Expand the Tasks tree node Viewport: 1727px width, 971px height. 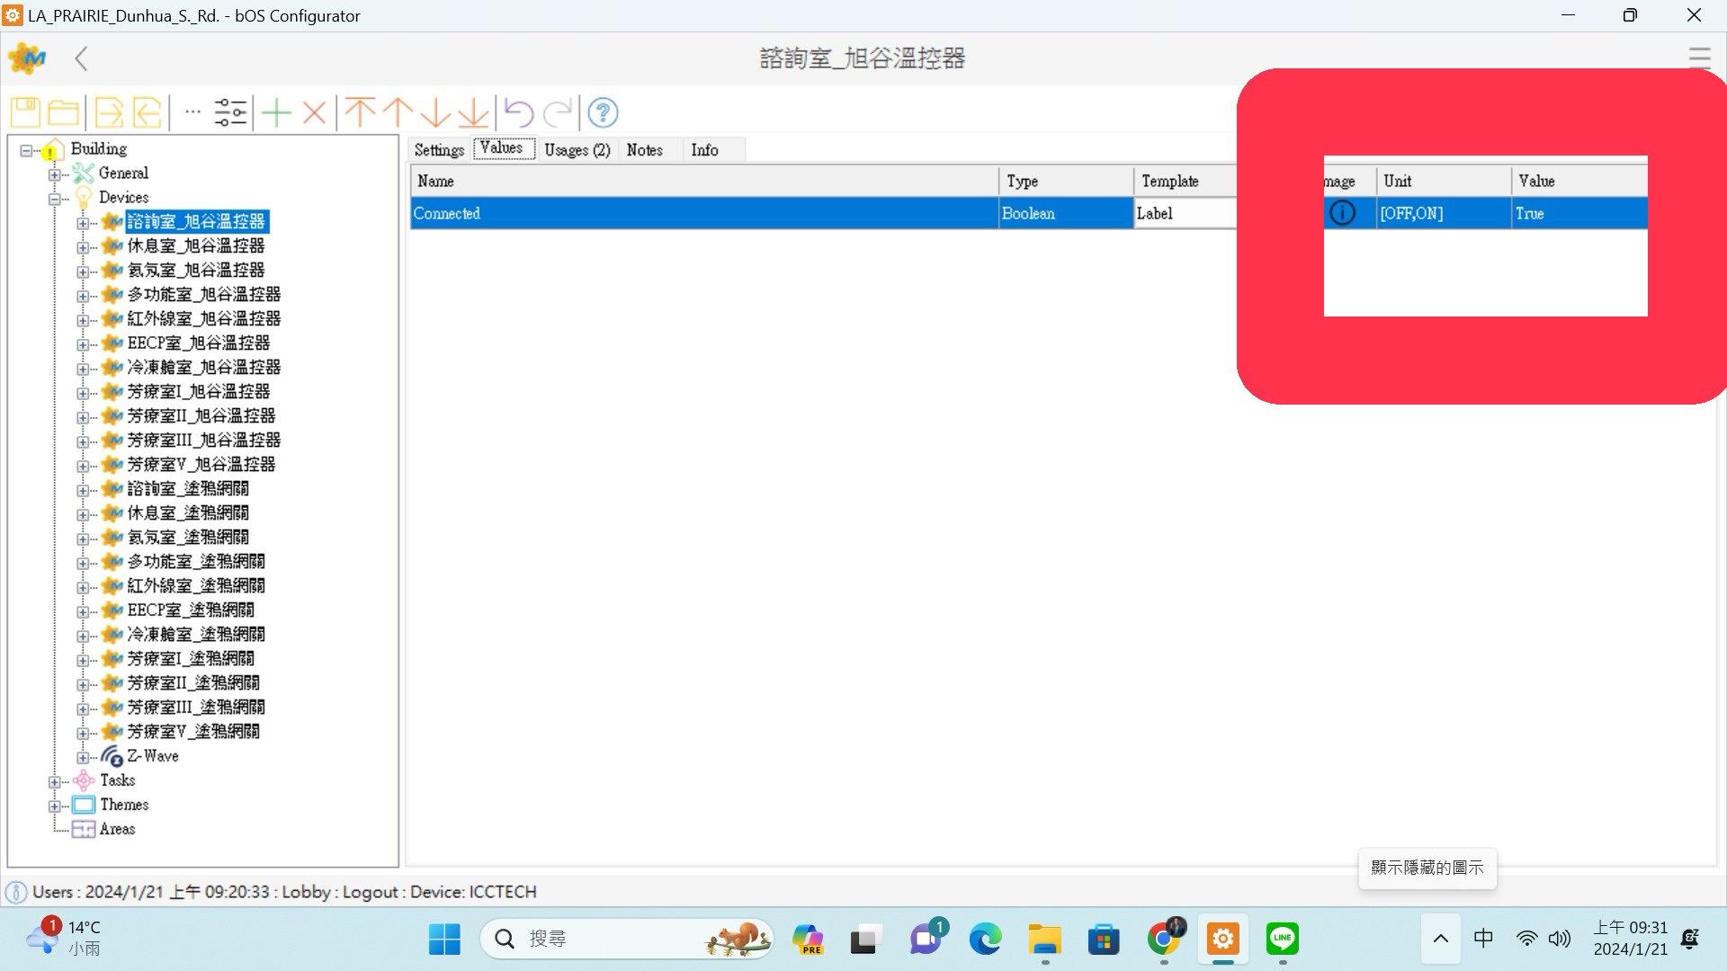pyautogui.click(x=55, y=781)
